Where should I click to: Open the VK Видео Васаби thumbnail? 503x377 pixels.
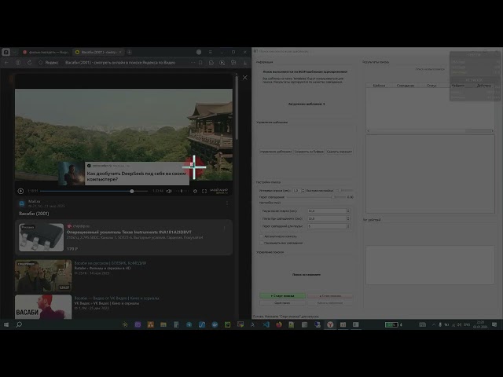43,307
